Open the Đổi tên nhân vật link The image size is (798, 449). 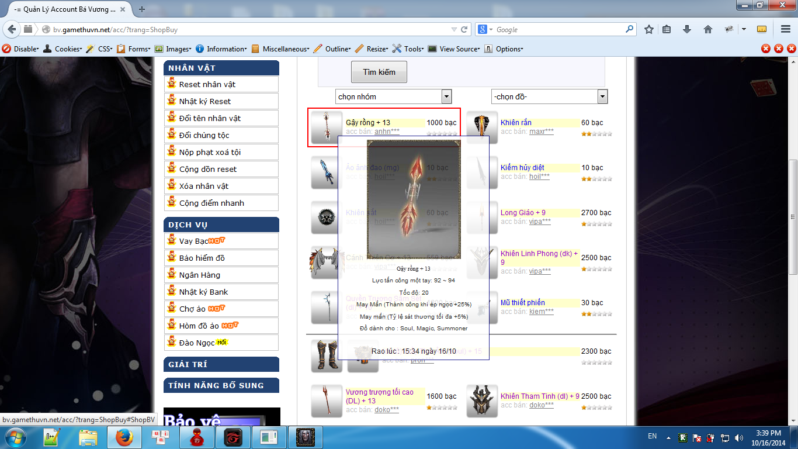210,118
